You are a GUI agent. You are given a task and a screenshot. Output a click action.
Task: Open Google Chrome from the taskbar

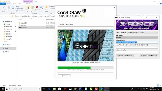click(75, 89)
